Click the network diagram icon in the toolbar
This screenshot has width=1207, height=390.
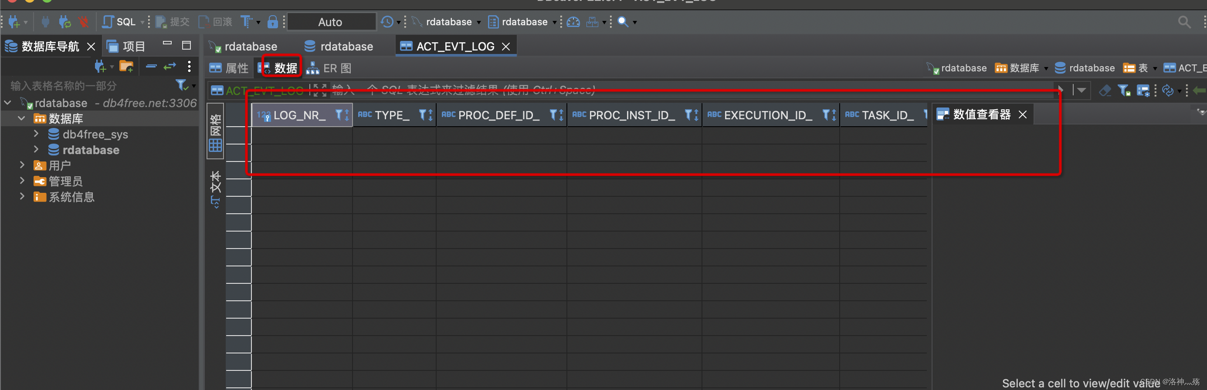tap(592, 21)
